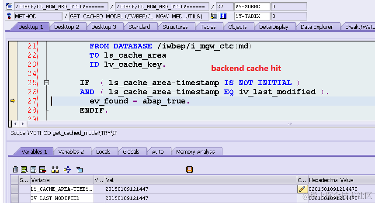Click the pencil change icon for LS_CACHE_AREA-TIMES row
The width and height of the screenshot is (375, 203).
pos(302,189)
